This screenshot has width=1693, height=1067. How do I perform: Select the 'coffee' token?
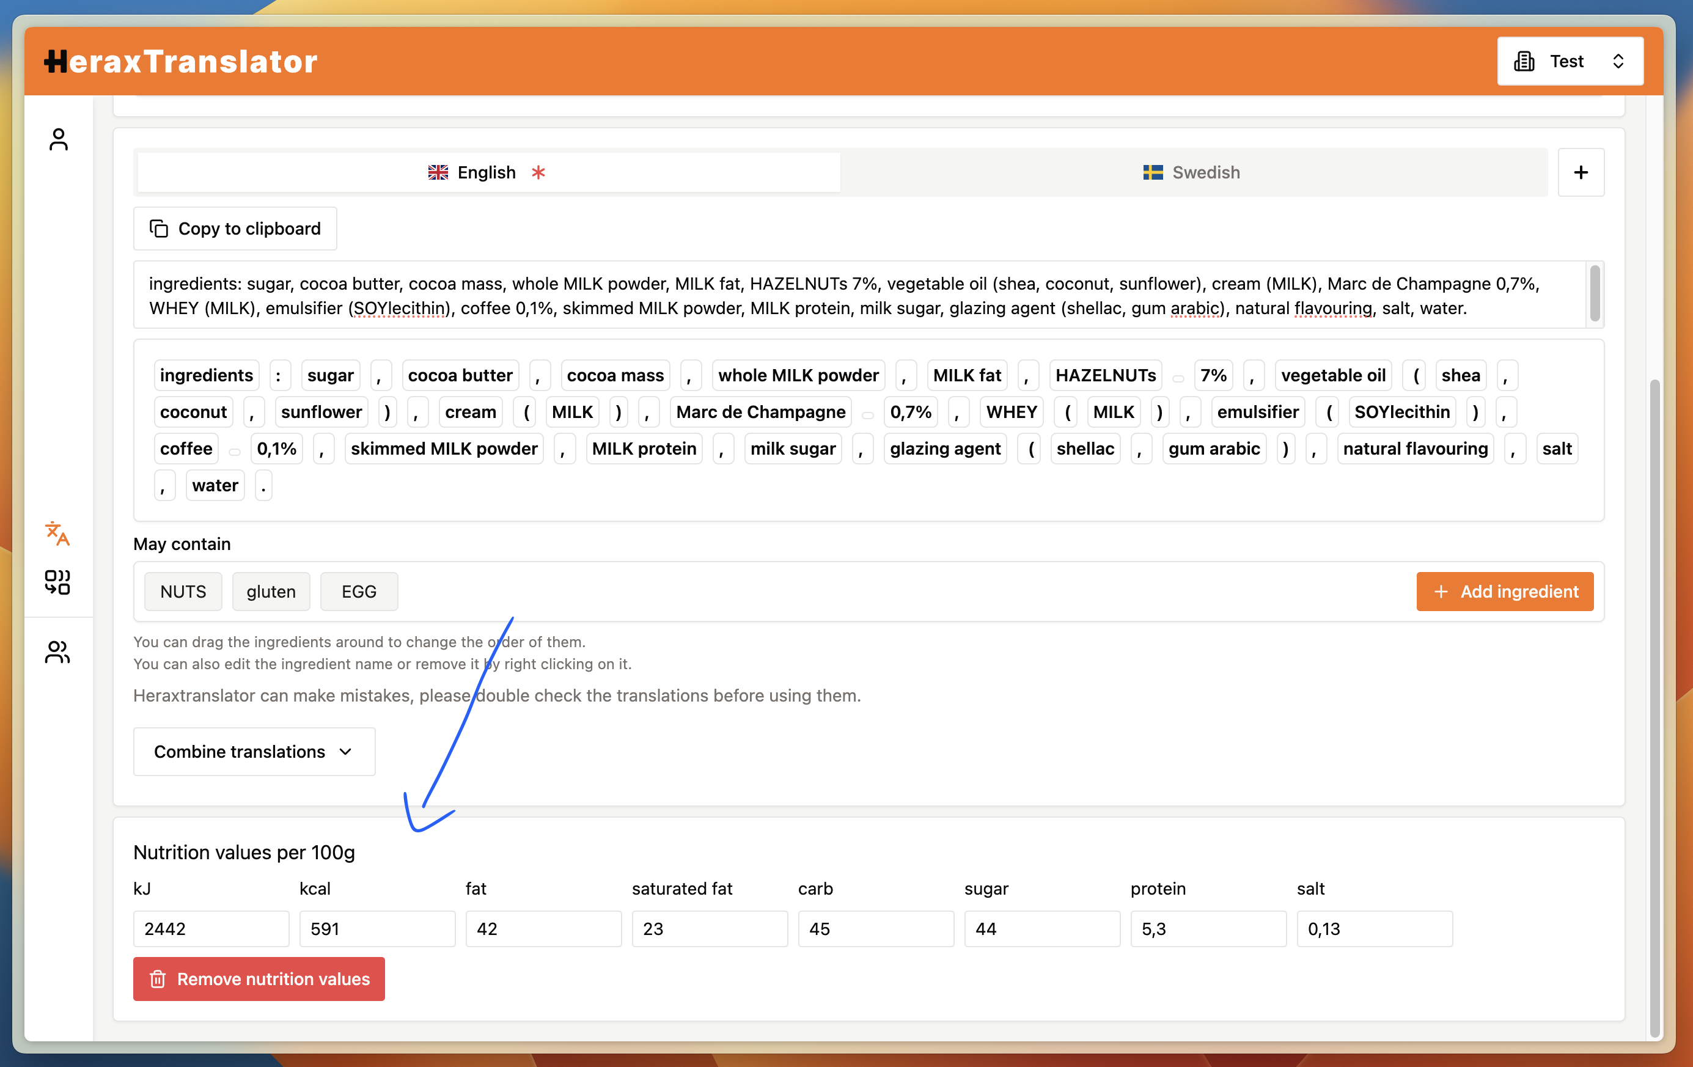[x=186, y=449]
